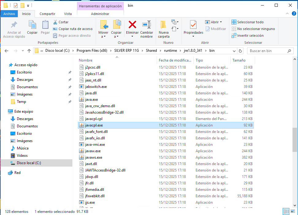Select the jfxwebkit.dll file

[166, 196]
